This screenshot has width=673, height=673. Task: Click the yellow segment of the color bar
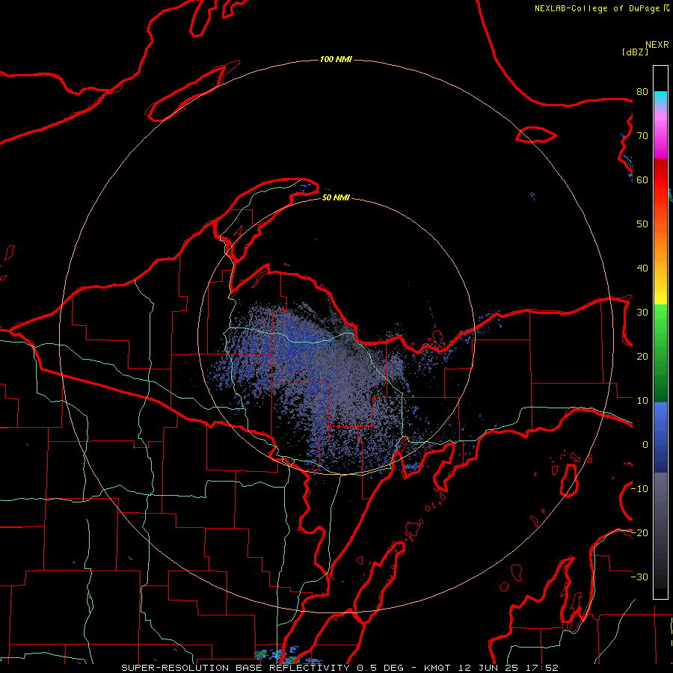pyautogui.click(x=660, y=296)
